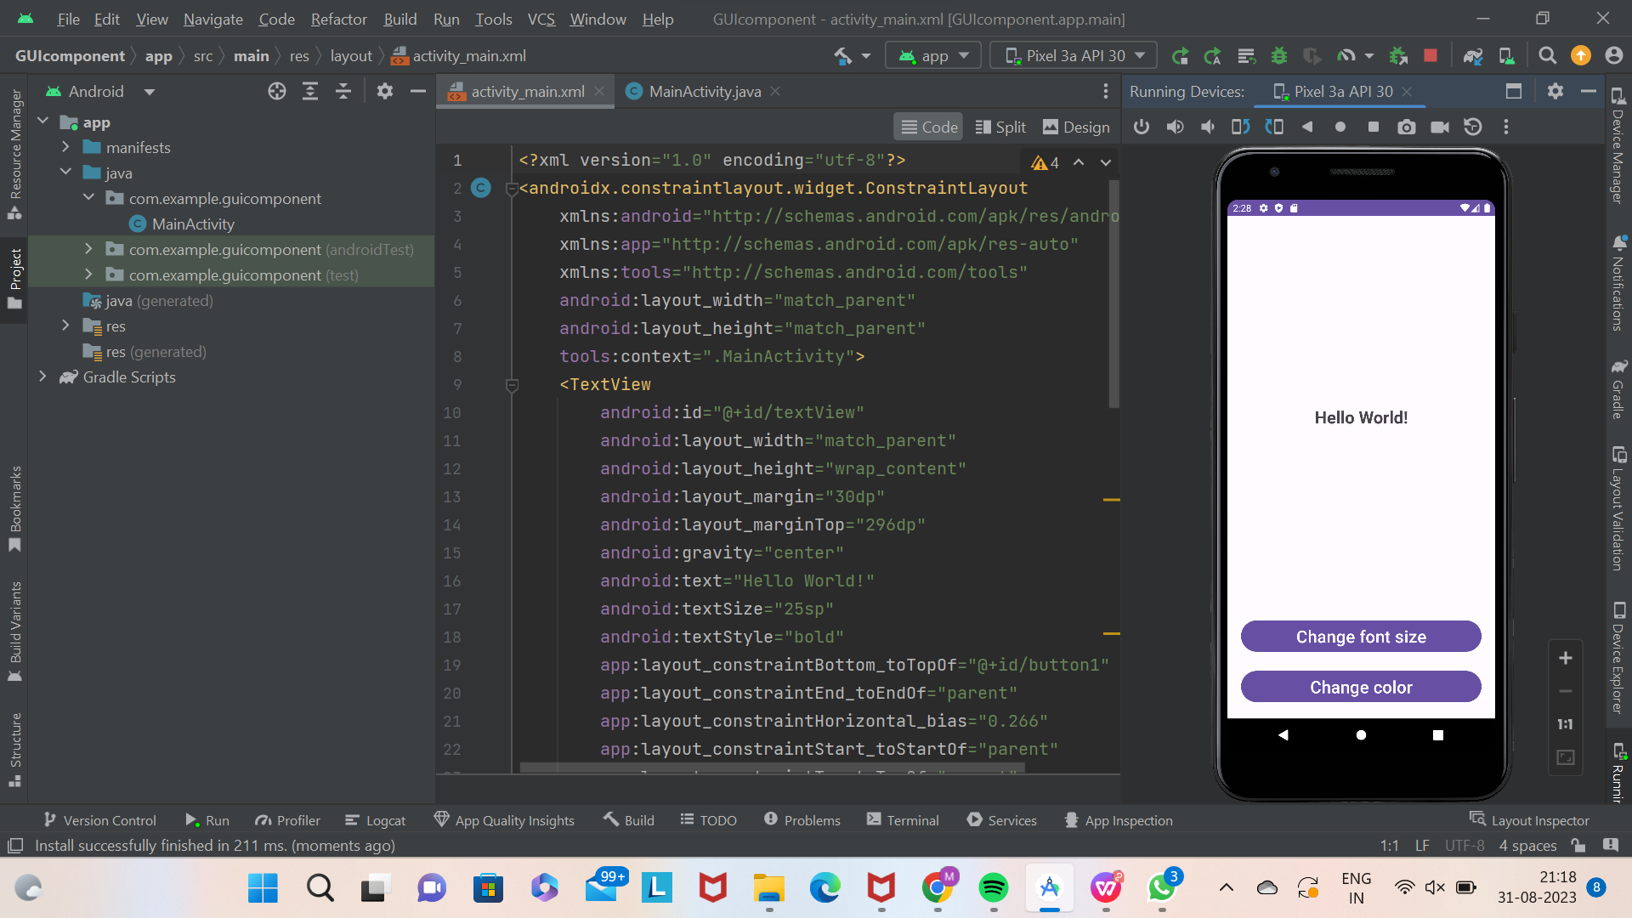
Task: Rotate the emulator screen counterclockwise
Action: [x=1240, y=127]
